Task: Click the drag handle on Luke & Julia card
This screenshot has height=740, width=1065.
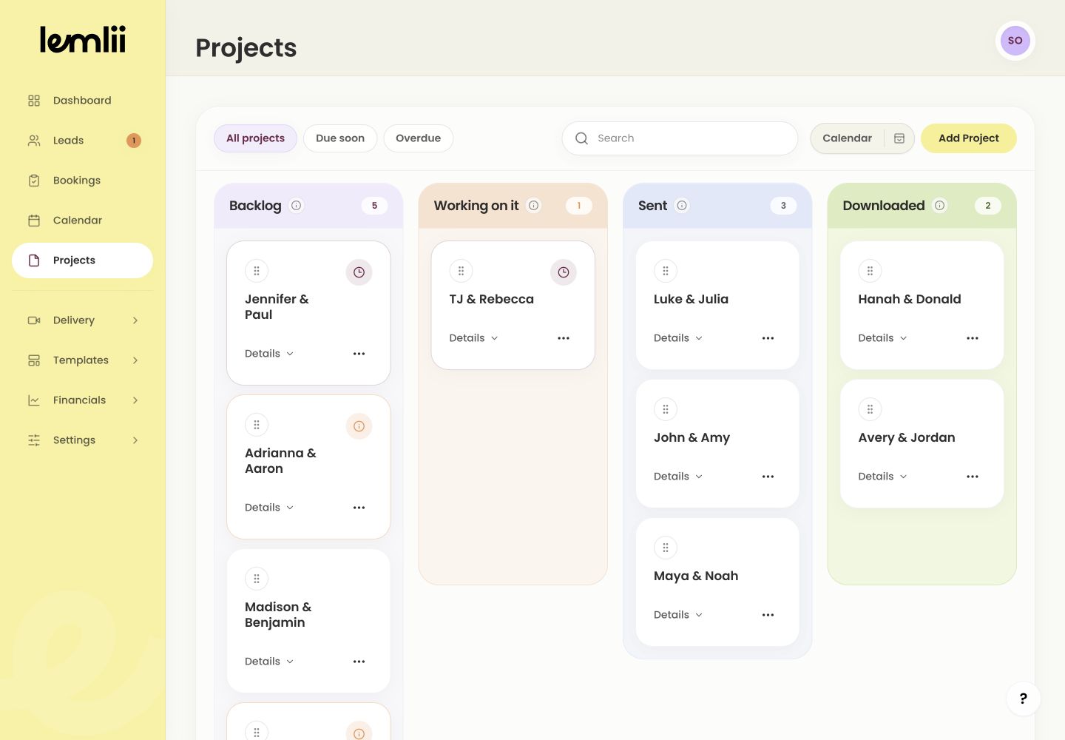Action: [666, 271]
